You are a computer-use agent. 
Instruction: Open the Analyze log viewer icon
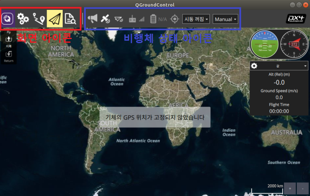[70, 19]
